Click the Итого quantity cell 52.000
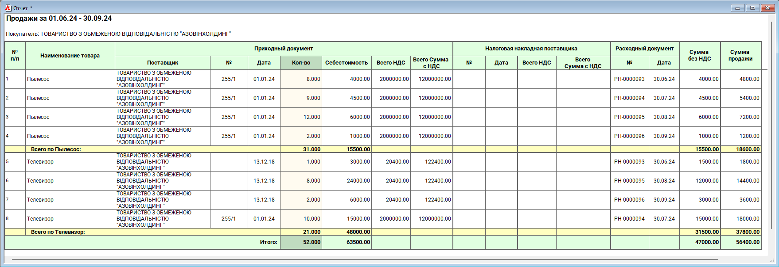 [x=301, y=242]
